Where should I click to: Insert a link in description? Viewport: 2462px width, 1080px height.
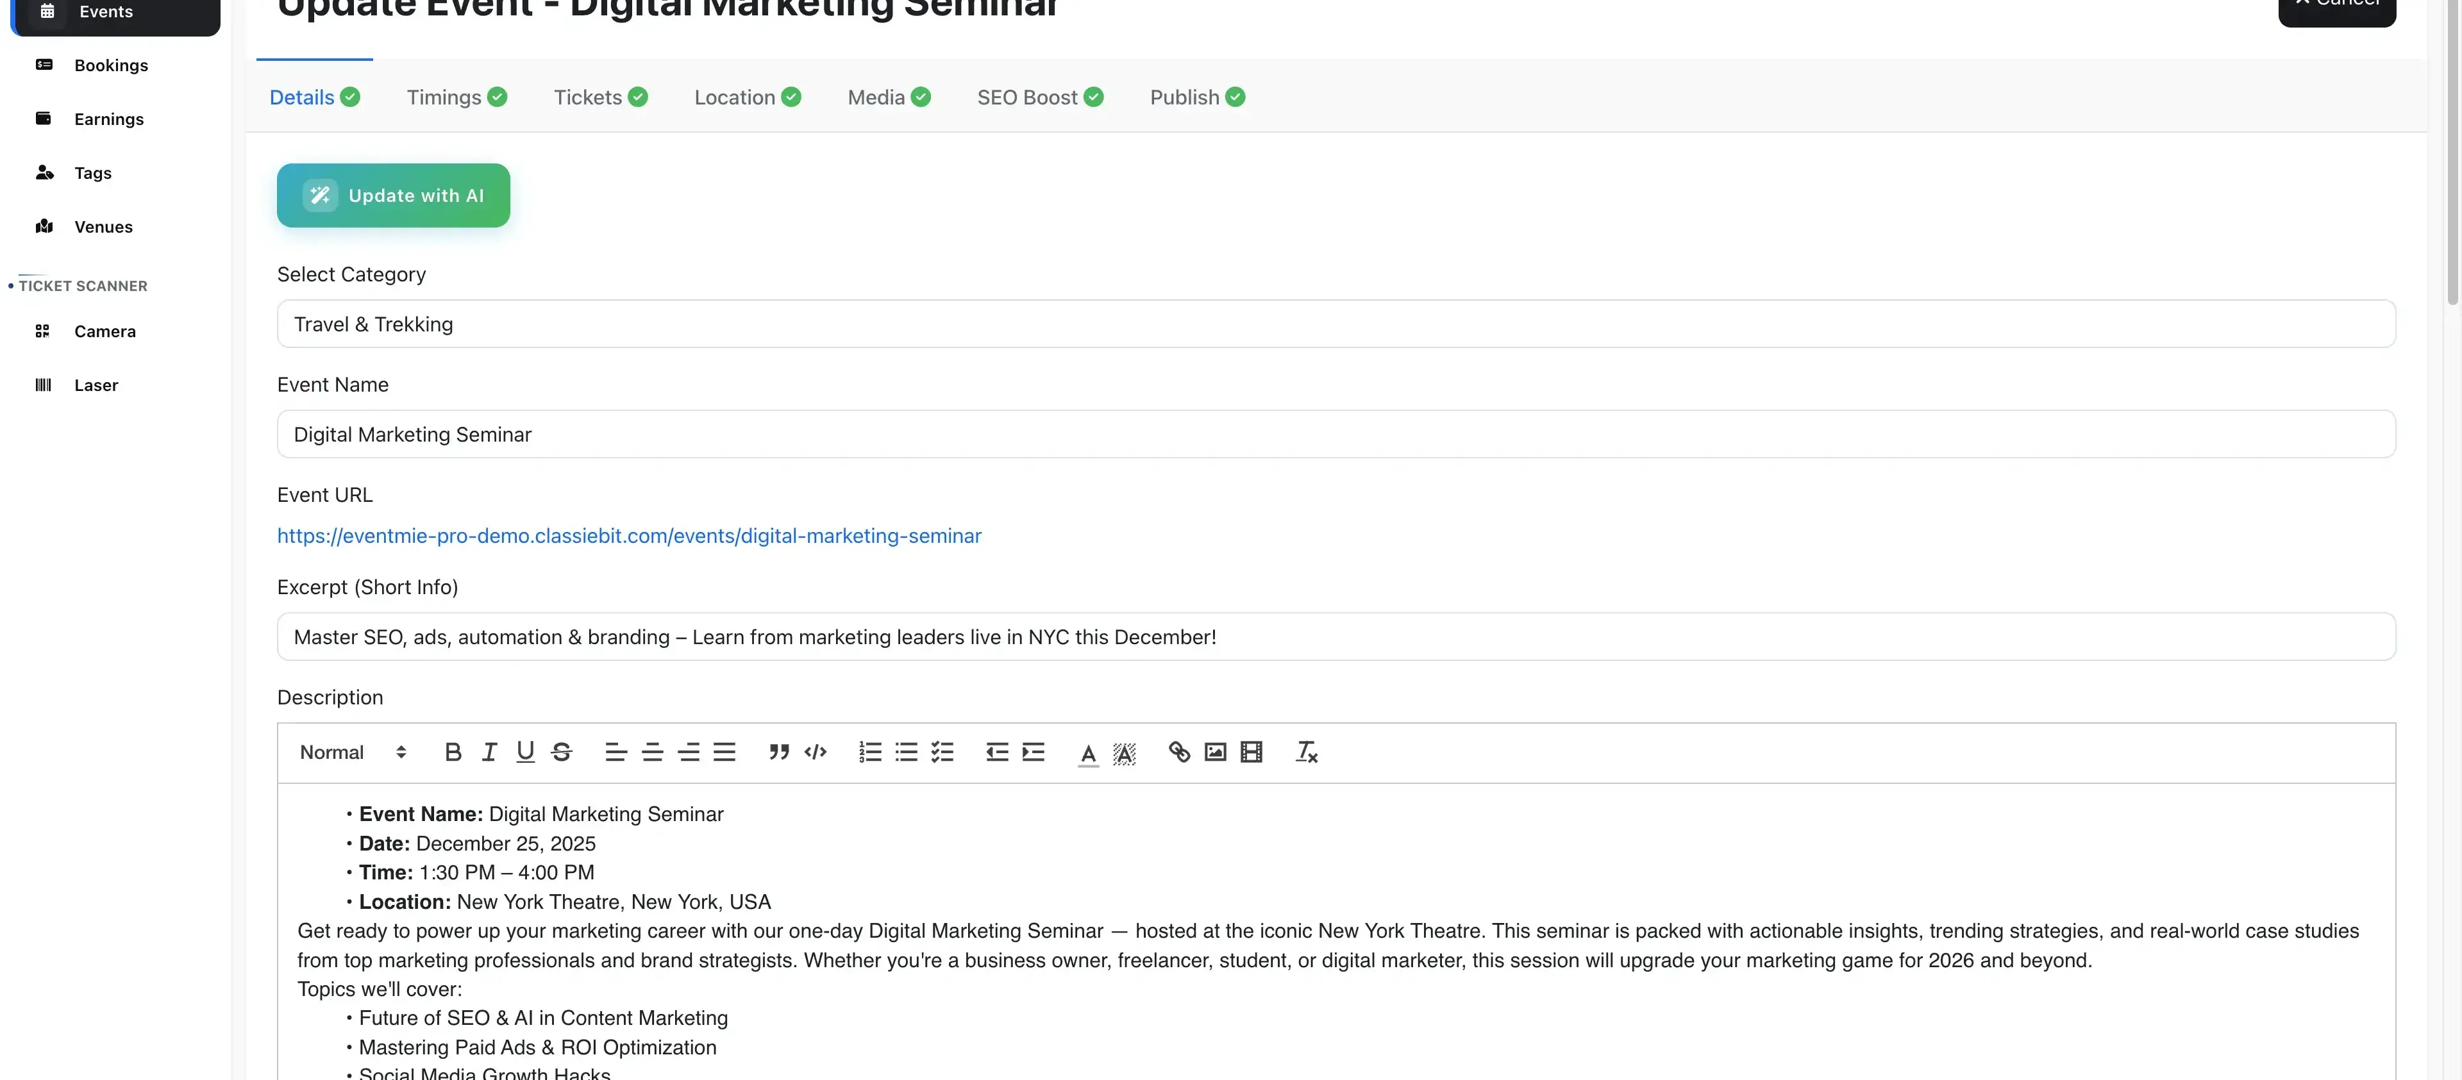[x=1178, y=752]
